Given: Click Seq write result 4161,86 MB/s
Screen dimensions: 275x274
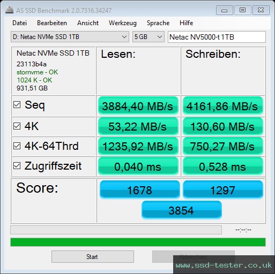Looking at the screenshot, I should point(223,106).
